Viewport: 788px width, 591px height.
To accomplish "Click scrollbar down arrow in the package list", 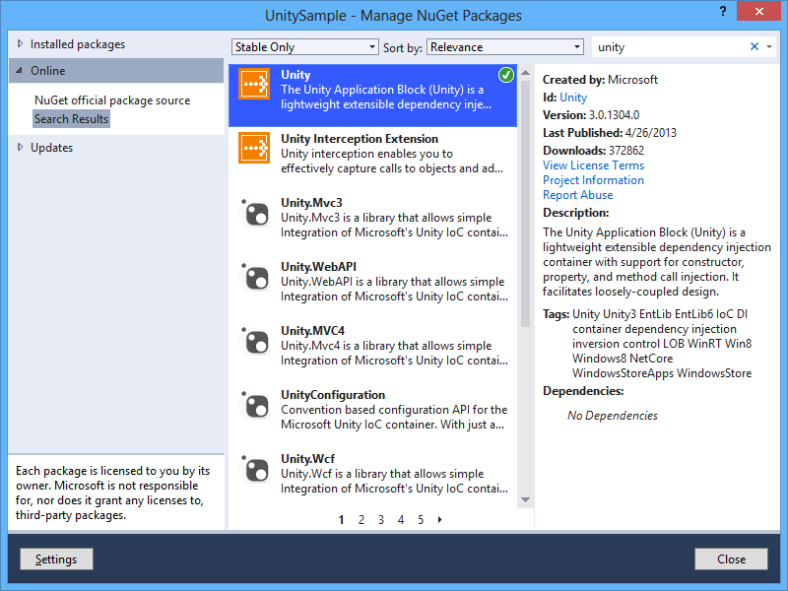I will pyautogui.click(x=526, y=500).
